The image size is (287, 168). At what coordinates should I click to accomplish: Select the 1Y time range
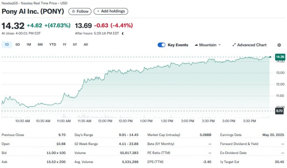click(64, 45)
